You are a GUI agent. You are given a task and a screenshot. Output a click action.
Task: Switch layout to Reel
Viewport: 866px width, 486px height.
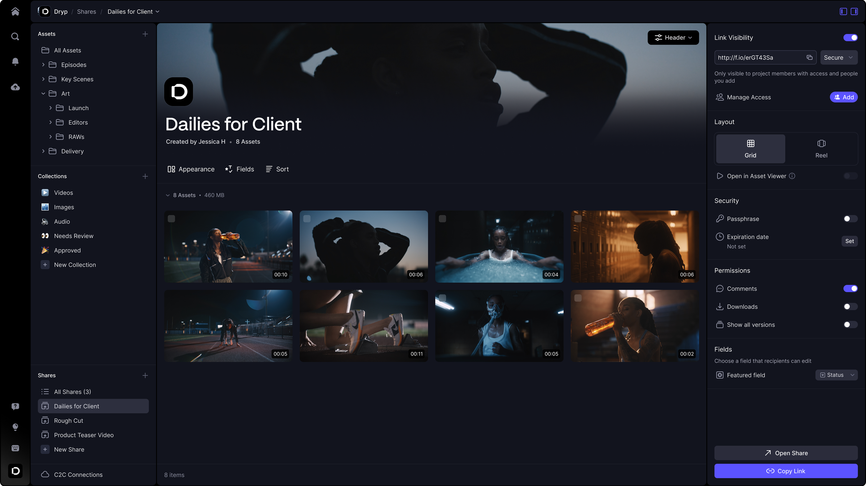click(821, 149)
